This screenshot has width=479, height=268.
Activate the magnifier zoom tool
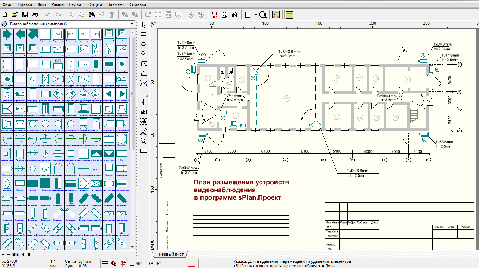click(x=143, y=141)
